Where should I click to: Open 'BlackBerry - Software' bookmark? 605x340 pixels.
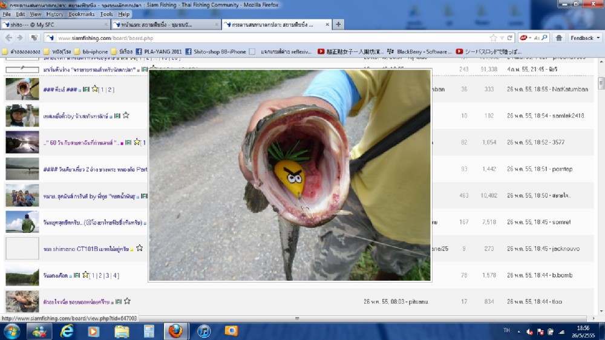coord(420,51)
